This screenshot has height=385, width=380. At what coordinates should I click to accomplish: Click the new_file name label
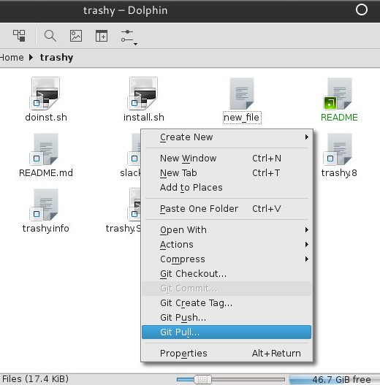[x=242, y=118]
